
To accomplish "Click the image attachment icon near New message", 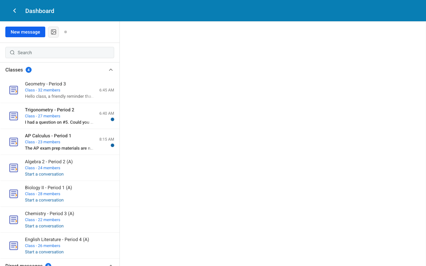I will click(53, 32).
